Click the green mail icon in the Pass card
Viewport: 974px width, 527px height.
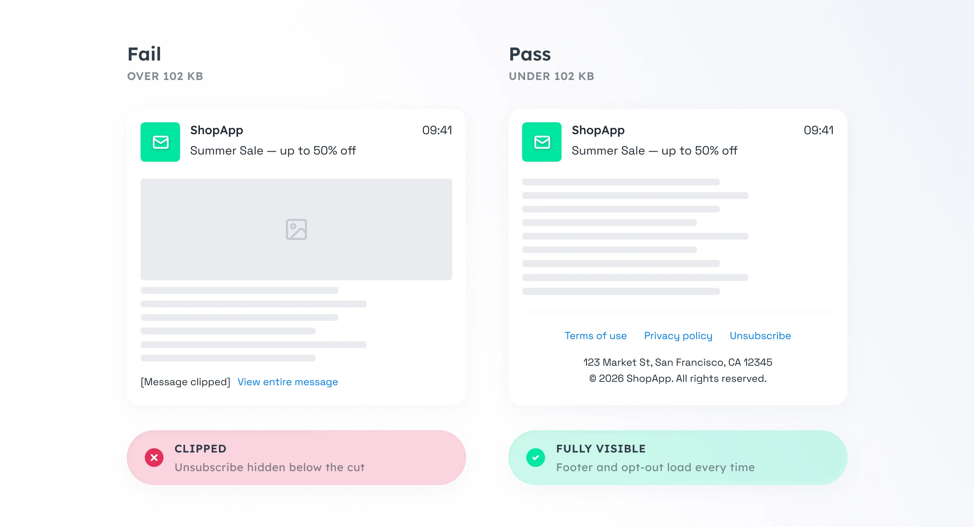[542, 142]
